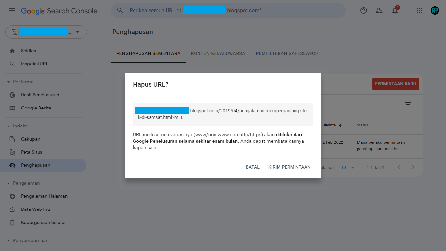The width and height of the screenshot is (446, 251).
Task: Open the Google apps grid icon
Action: (419, 10)
